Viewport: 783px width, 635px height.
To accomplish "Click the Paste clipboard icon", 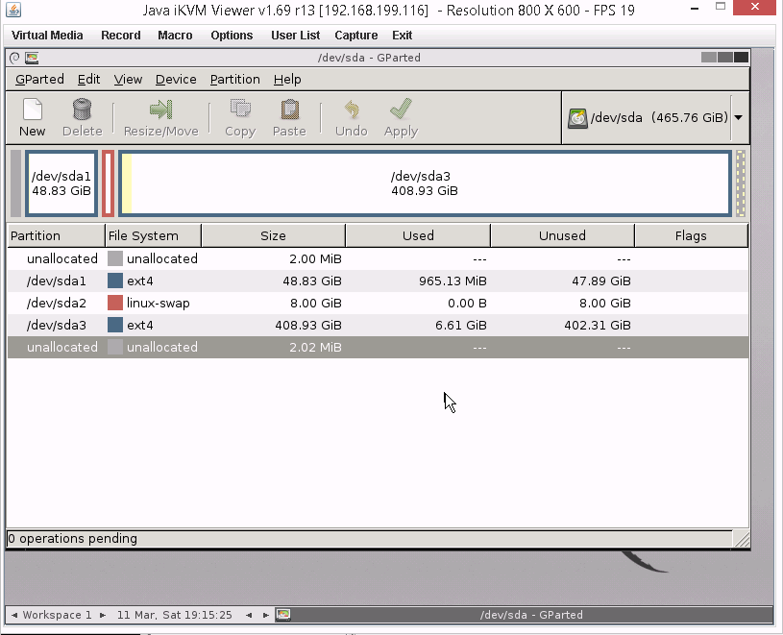I will coord(289,110).
